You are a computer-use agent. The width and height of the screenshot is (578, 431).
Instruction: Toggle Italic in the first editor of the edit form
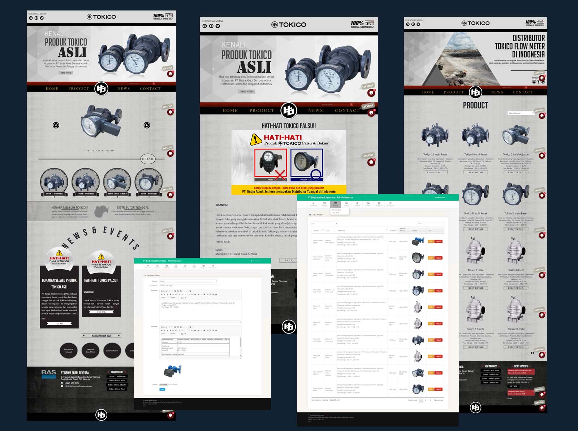coord(165,295)
